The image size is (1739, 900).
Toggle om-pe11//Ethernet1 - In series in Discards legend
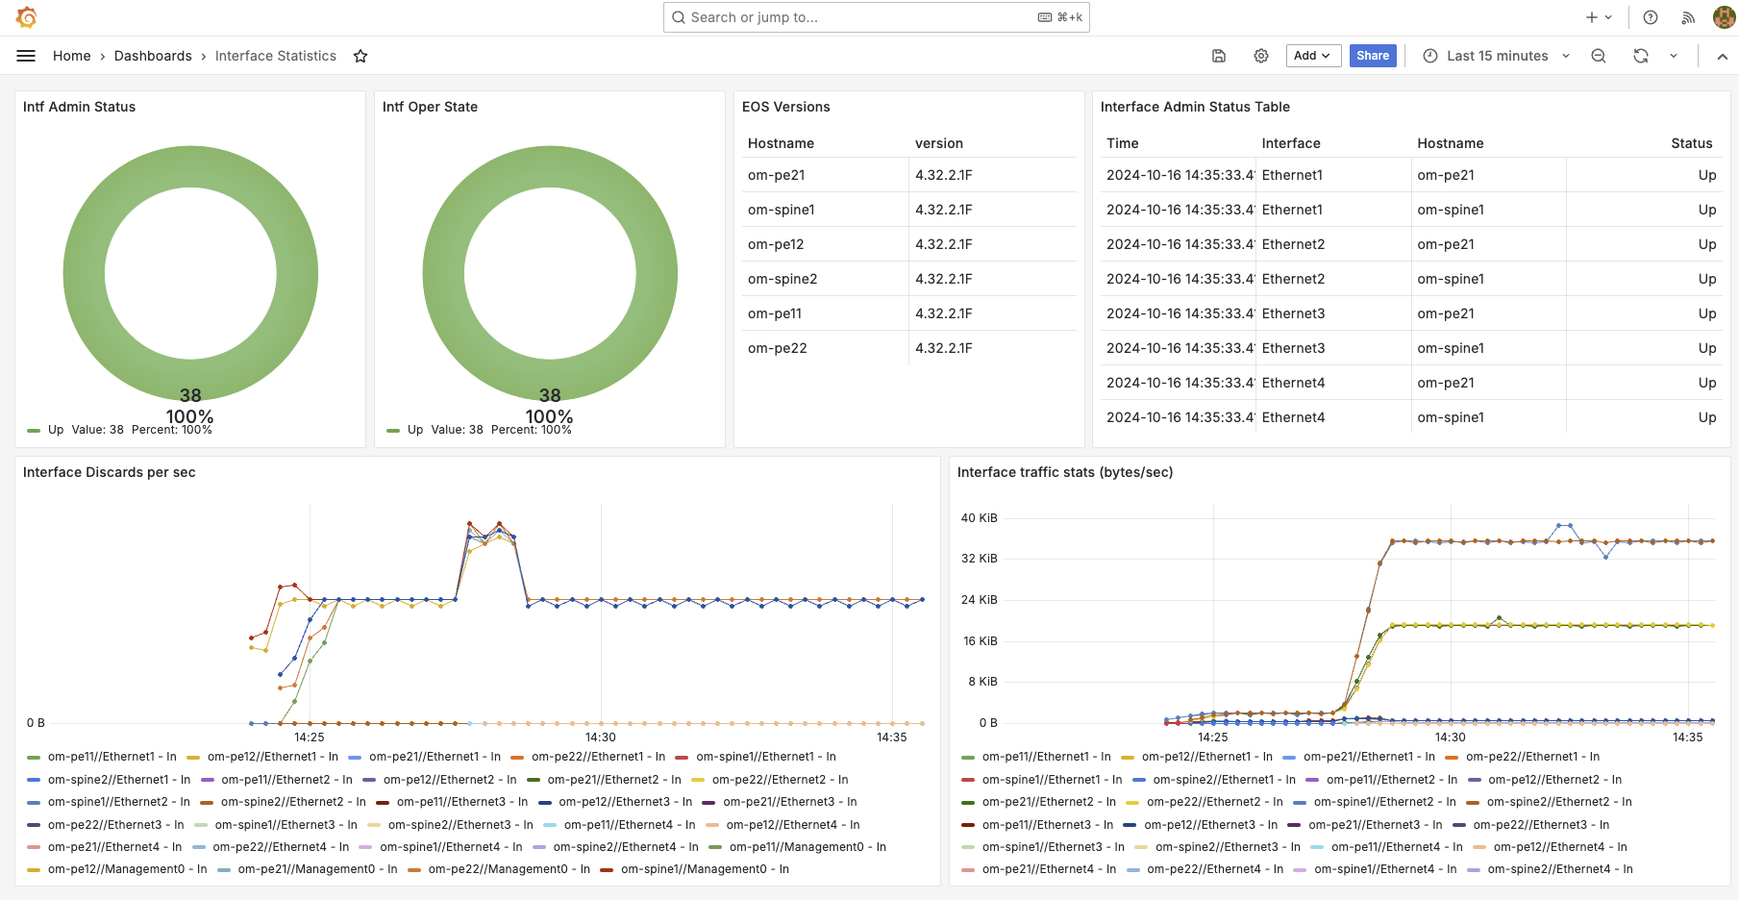tap(112, 757)
